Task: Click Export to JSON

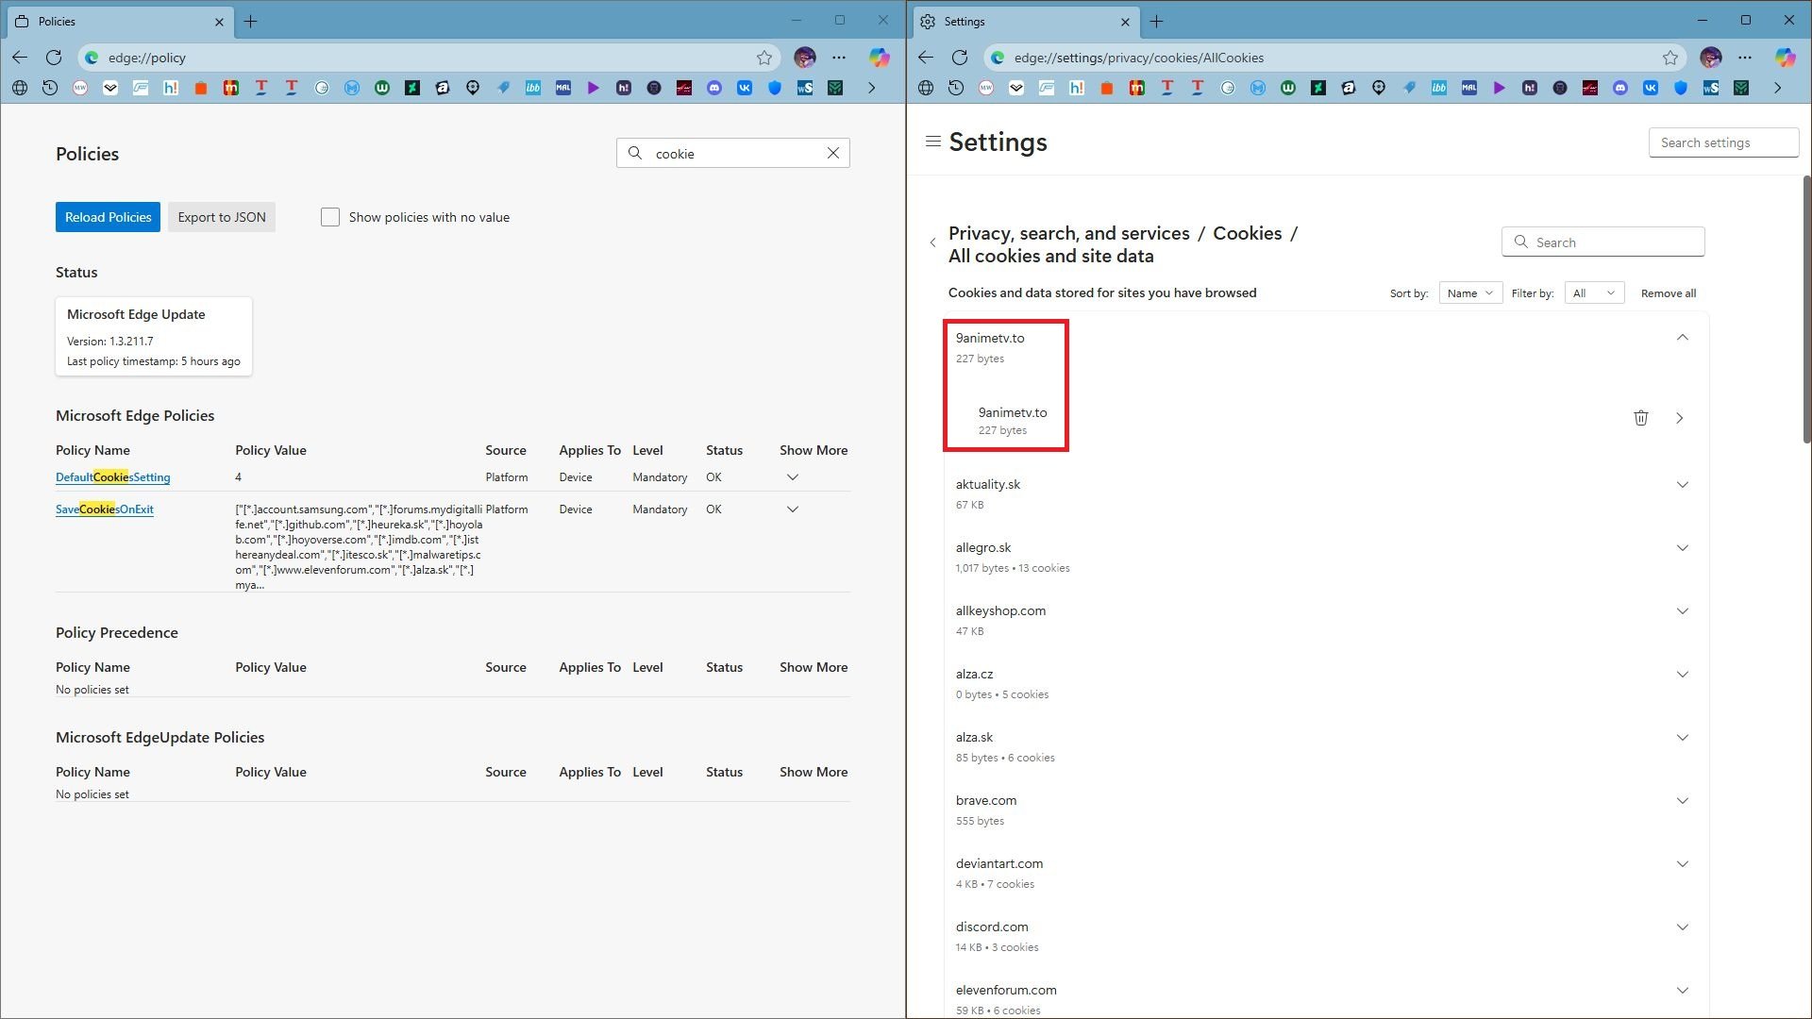Action: click(x=222, y=217)
